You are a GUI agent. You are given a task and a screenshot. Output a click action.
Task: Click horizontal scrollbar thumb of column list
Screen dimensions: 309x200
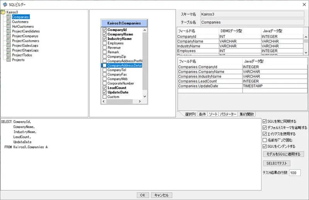119,101
